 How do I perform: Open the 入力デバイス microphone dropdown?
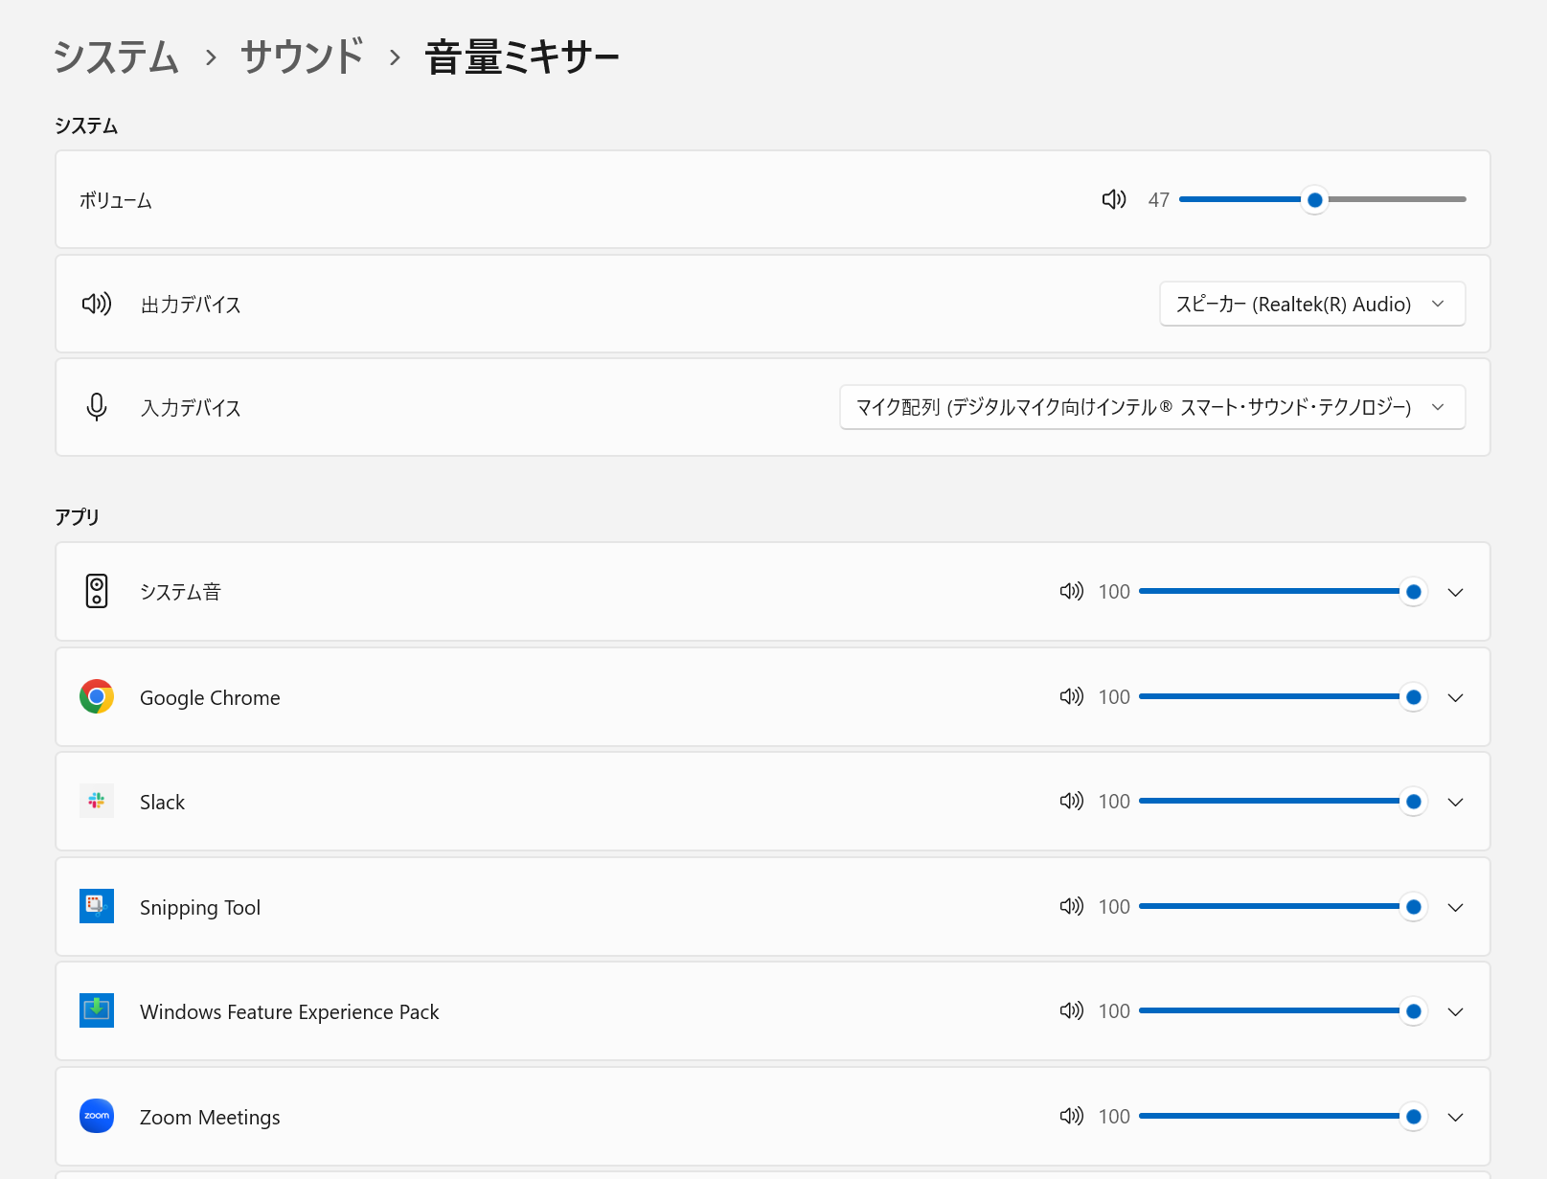[1151, 407]
